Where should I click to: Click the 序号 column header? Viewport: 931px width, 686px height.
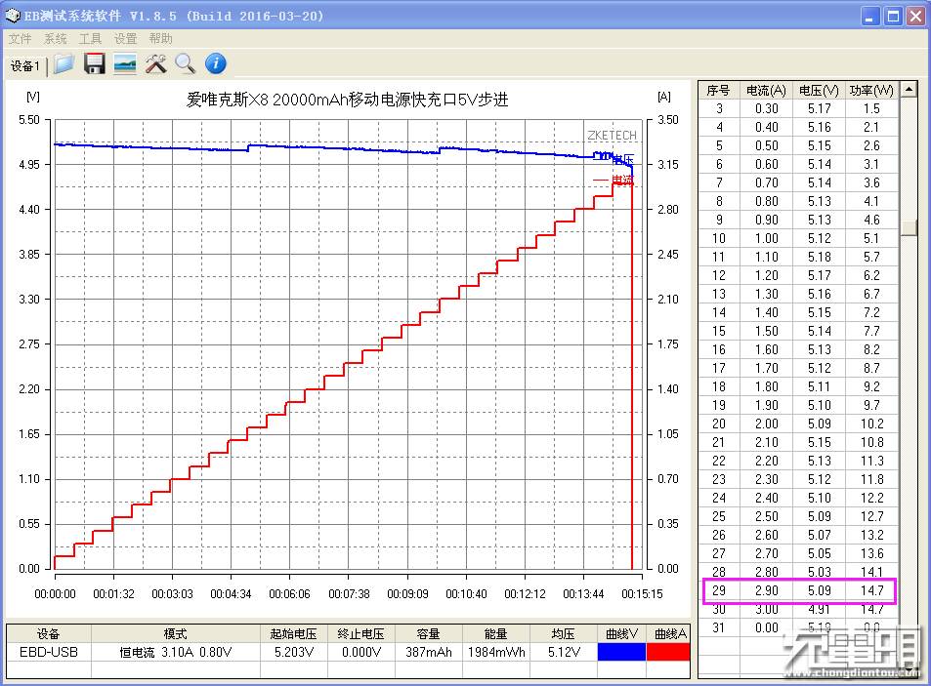[x=718, y=90]
